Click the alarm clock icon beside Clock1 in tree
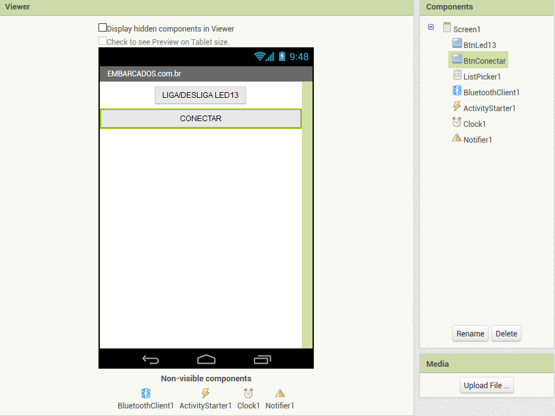 (457, 122)
